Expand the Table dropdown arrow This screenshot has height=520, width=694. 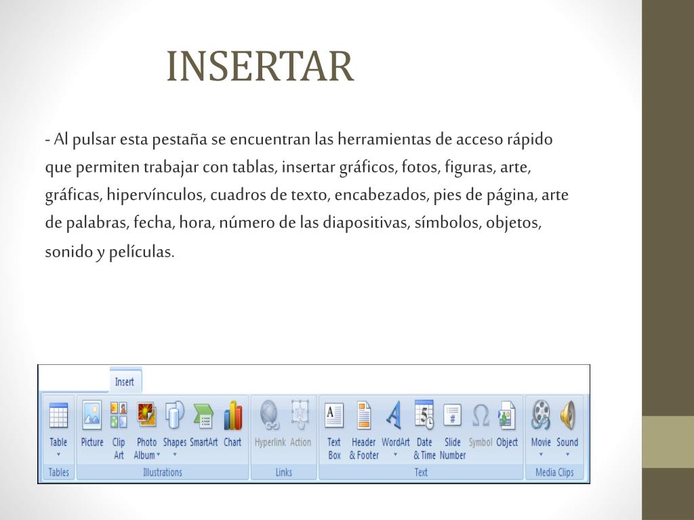click(x=58, y=454)
